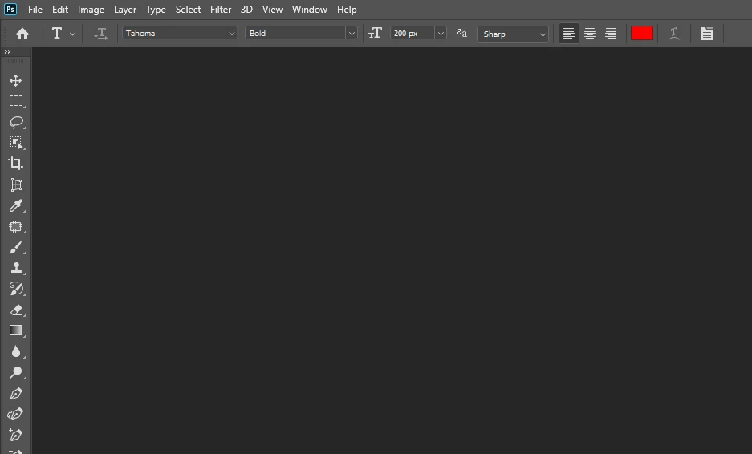This screenshot has height=454, width=752.
Task: Select the Curvature Pen tool
Action: (x=16, y=435)
